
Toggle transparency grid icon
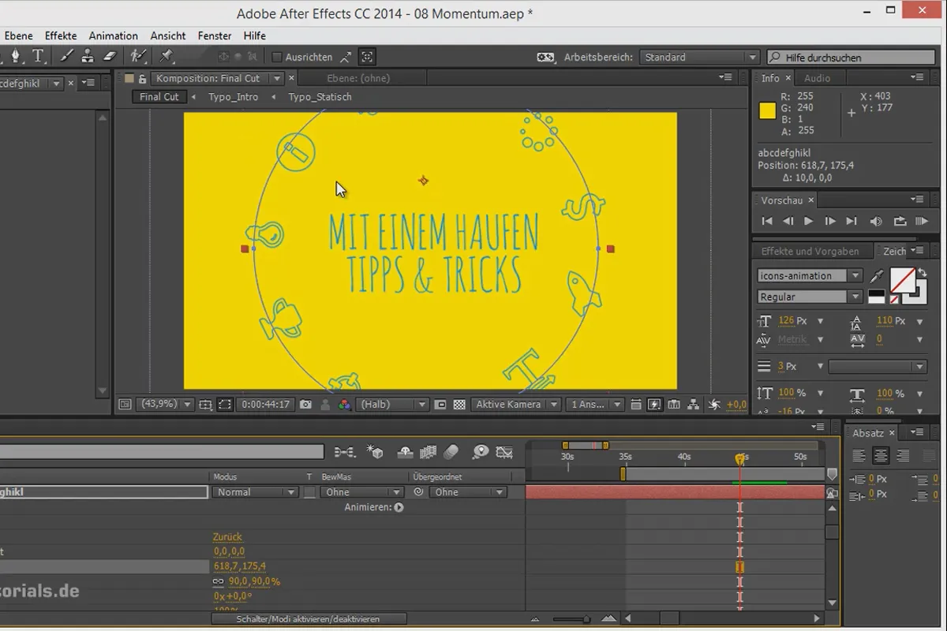(x=460, y=405)
